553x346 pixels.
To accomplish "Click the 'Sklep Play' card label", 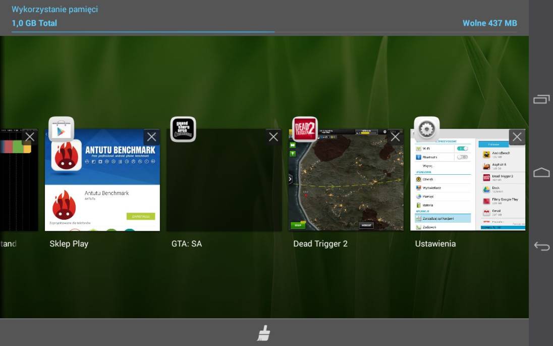I will 69,243.
